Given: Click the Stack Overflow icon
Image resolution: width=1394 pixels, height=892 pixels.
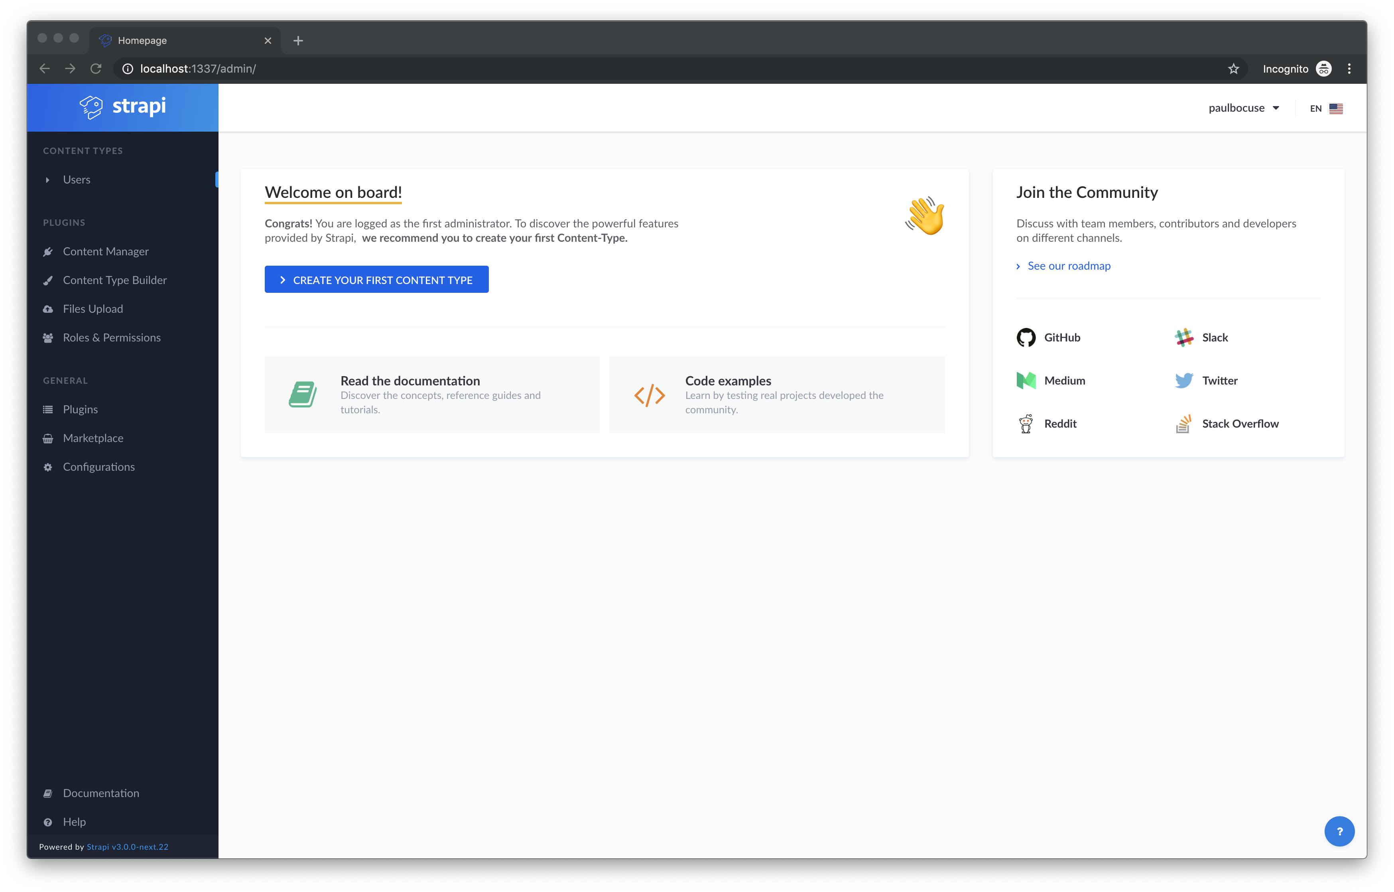Looking at the screenshot, I should [x=1184, y=424].
